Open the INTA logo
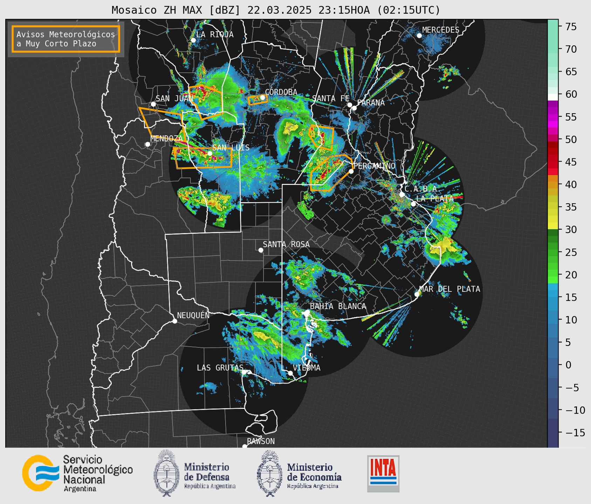Viewport: 591px width, 504px height. pyautogui.click(x=383, y=474)
